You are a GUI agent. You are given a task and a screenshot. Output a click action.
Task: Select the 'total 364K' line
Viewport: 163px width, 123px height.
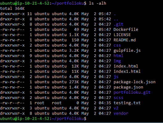pyautogui.click(x=12, y=9)
